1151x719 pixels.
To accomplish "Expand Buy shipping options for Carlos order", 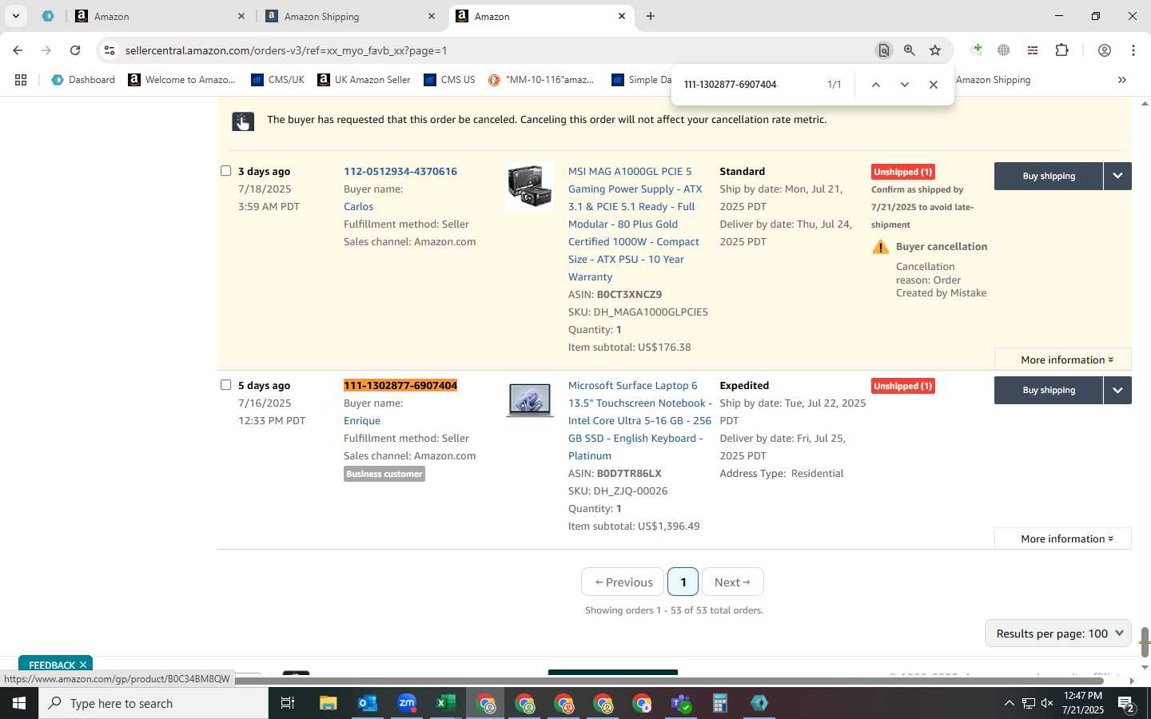I will click(1117, 176).
